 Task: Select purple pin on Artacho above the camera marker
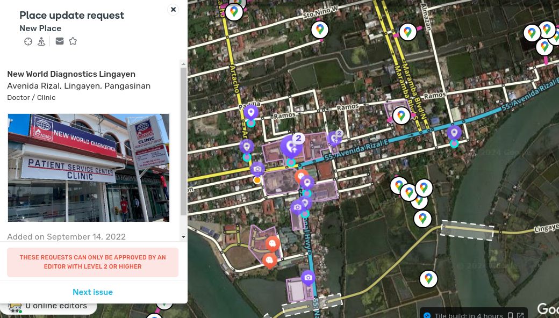[x=247, y=146]
